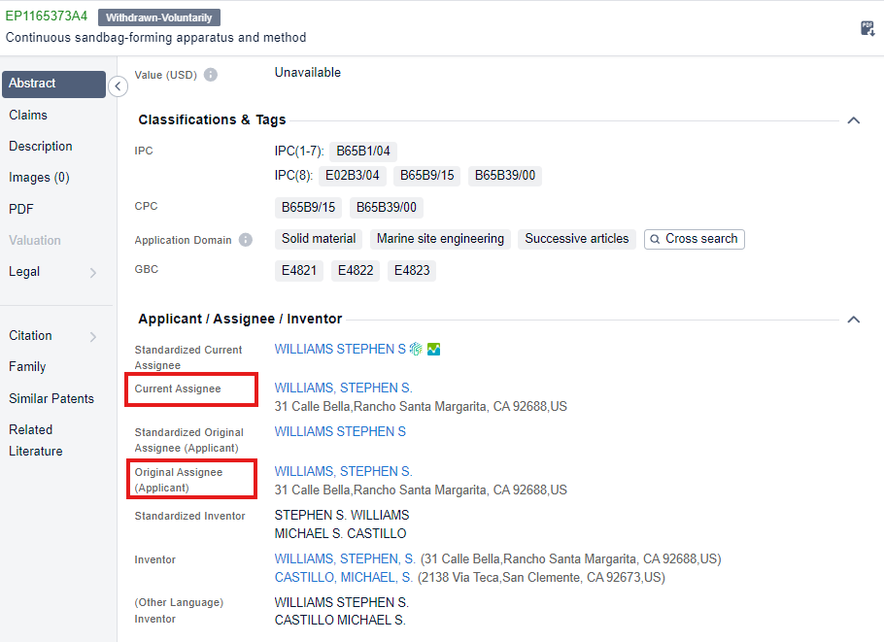Screen dimensions: 884x642
Task: Expand the Citation submenu
Action: (93, 337)
